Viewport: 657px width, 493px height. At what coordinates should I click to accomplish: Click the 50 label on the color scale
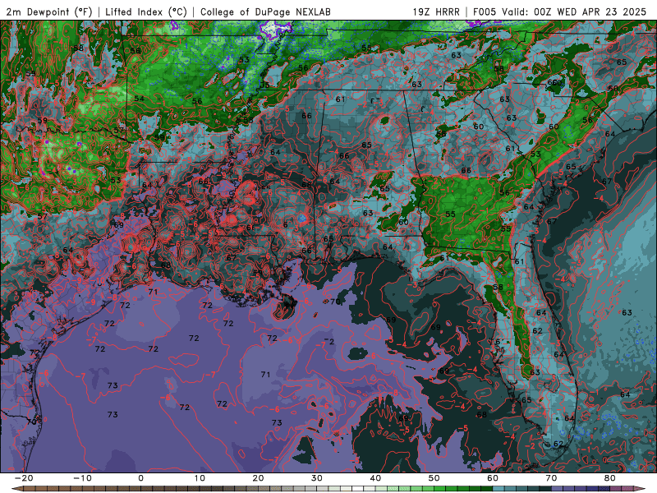(434, 478)
